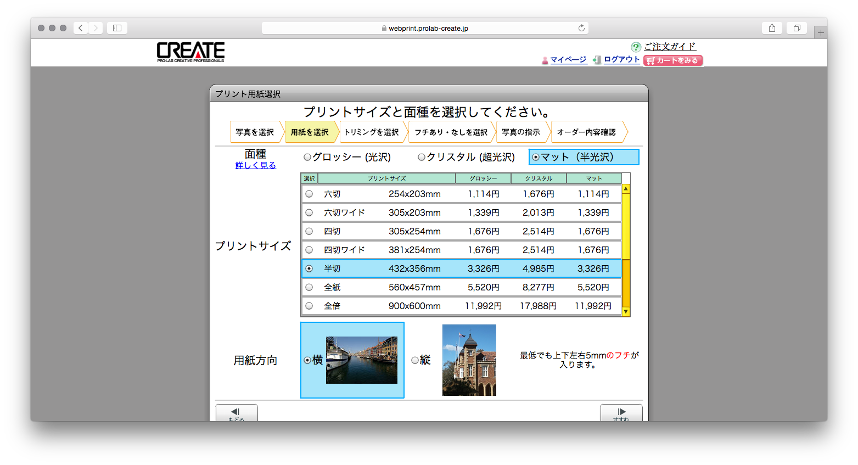Open the 詳しく見る link

coord(255,165)
